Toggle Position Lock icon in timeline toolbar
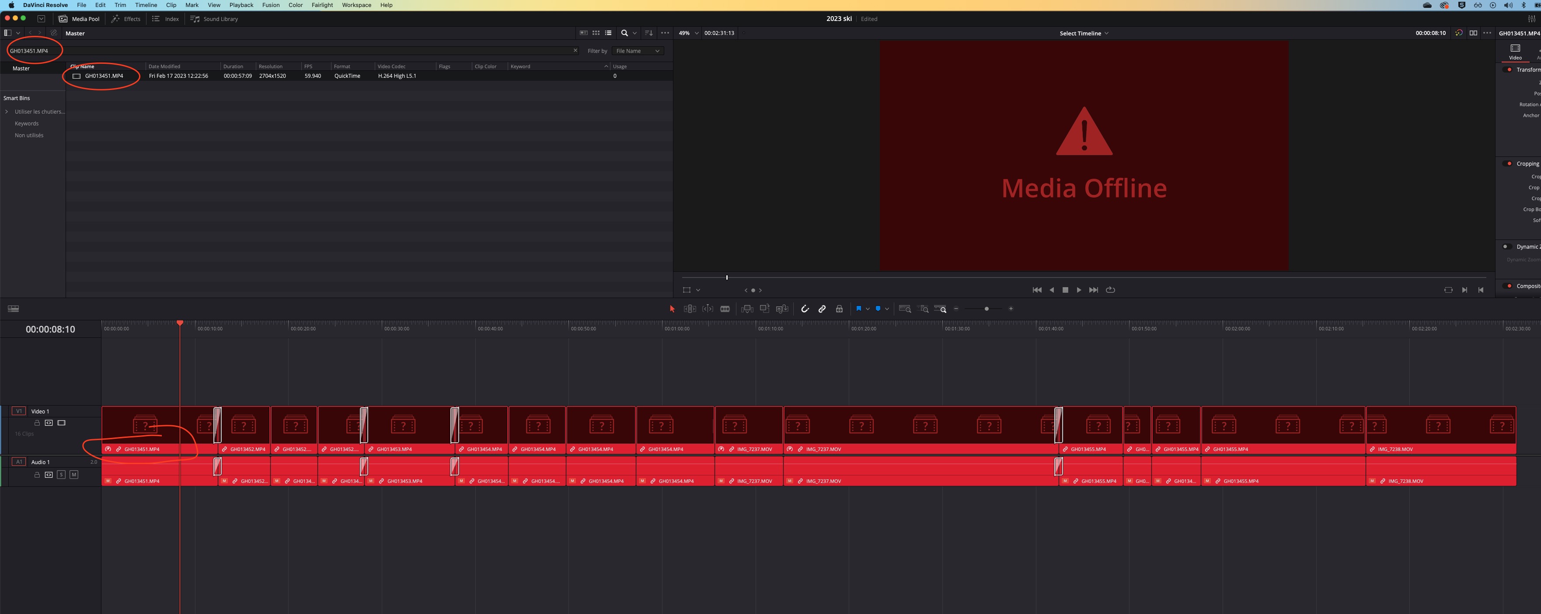Image resolution: width=1541 pixels, height=614 pixels. tap(839, 309)
